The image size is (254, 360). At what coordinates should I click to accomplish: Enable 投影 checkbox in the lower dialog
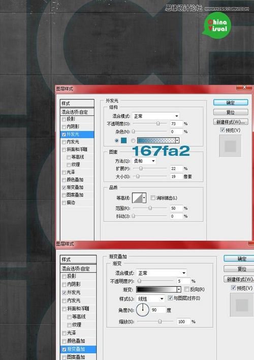click(x=64, y=276)
